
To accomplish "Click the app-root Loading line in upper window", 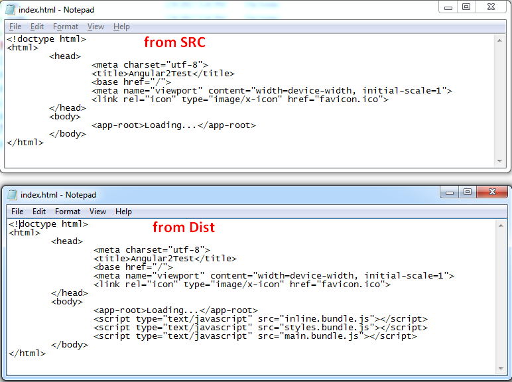I will (x=174, y=125).
